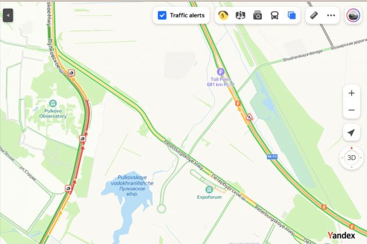
Task: Click the Yandex logo link
Action: tap(341, 235)
